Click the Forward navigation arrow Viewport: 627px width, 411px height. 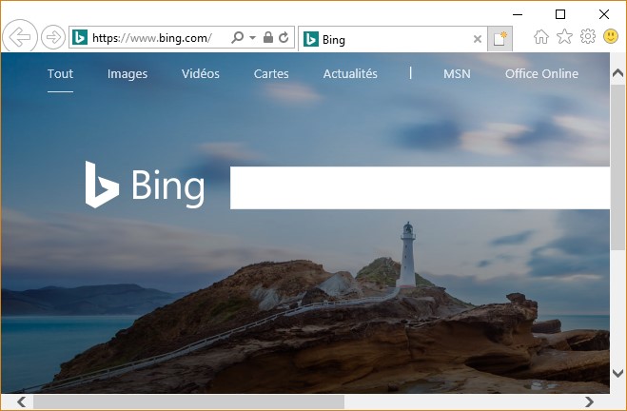tap(53, 38)
